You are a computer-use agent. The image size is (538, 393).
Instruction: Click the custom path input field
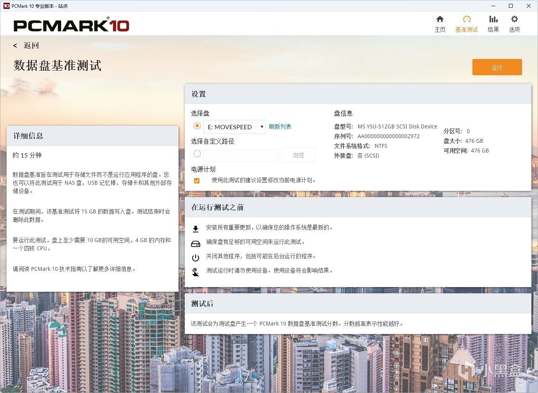click(x=241, y=155)
